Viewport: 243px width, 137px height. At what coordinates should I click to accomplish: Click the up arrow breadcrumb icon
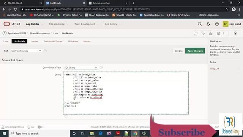point(5,33)
